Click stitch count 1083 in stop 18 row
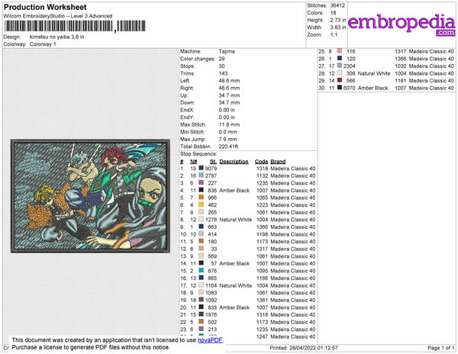458x354 pixels. tap(211, 293)
